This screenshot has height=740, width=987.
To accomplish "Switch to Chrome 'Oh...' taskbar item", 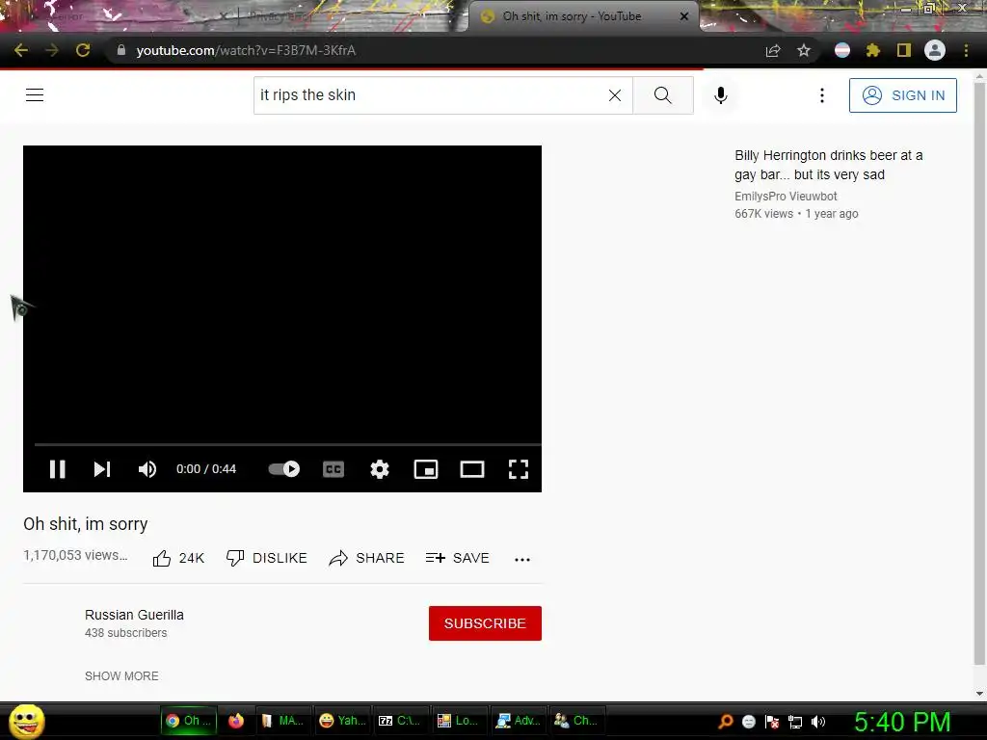I will click(x=189, y=721).
